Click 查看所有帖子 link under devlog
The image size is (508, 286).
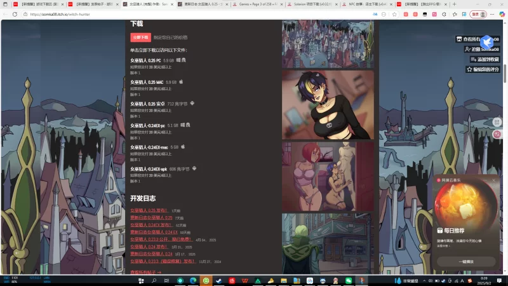pos(145,272)
